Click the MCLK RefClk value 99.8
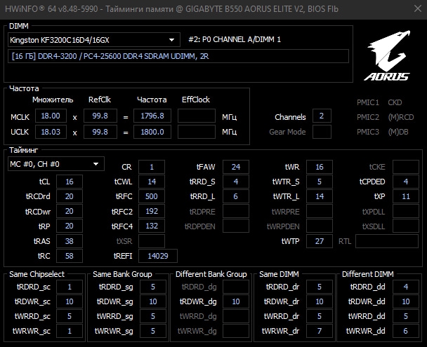The height and width of the screenshot is (347, 427). tap(100, 116)
